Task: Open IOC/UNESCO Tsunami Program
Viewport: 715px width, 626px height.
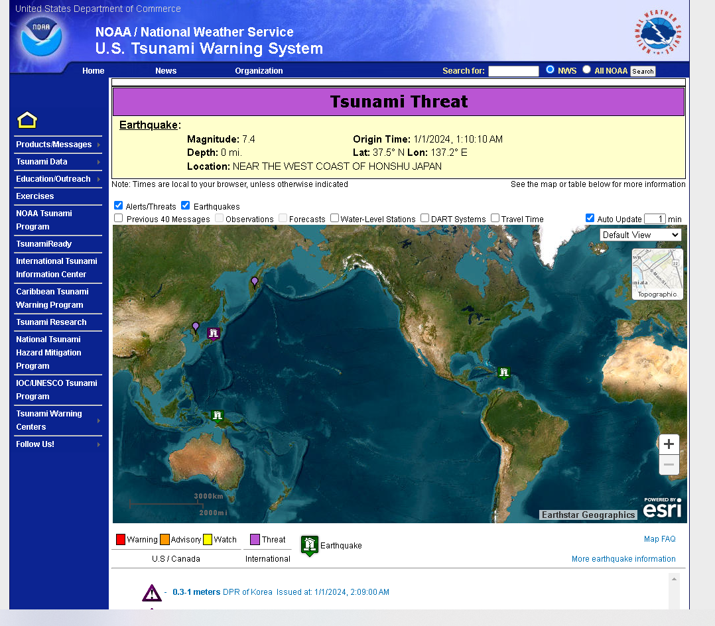Action: click(x=56, y=390)
